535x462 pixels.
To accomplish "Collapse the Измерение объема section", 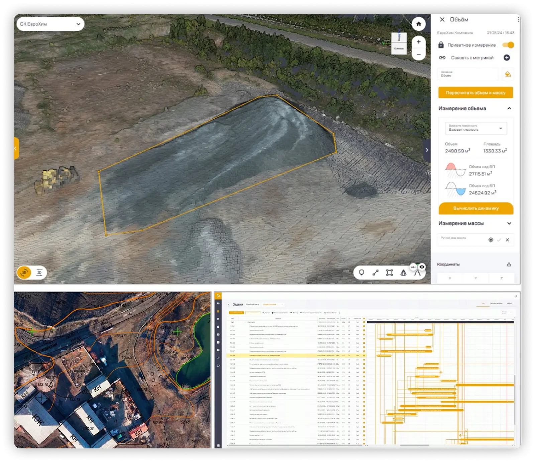I will [x=509, y=109].
